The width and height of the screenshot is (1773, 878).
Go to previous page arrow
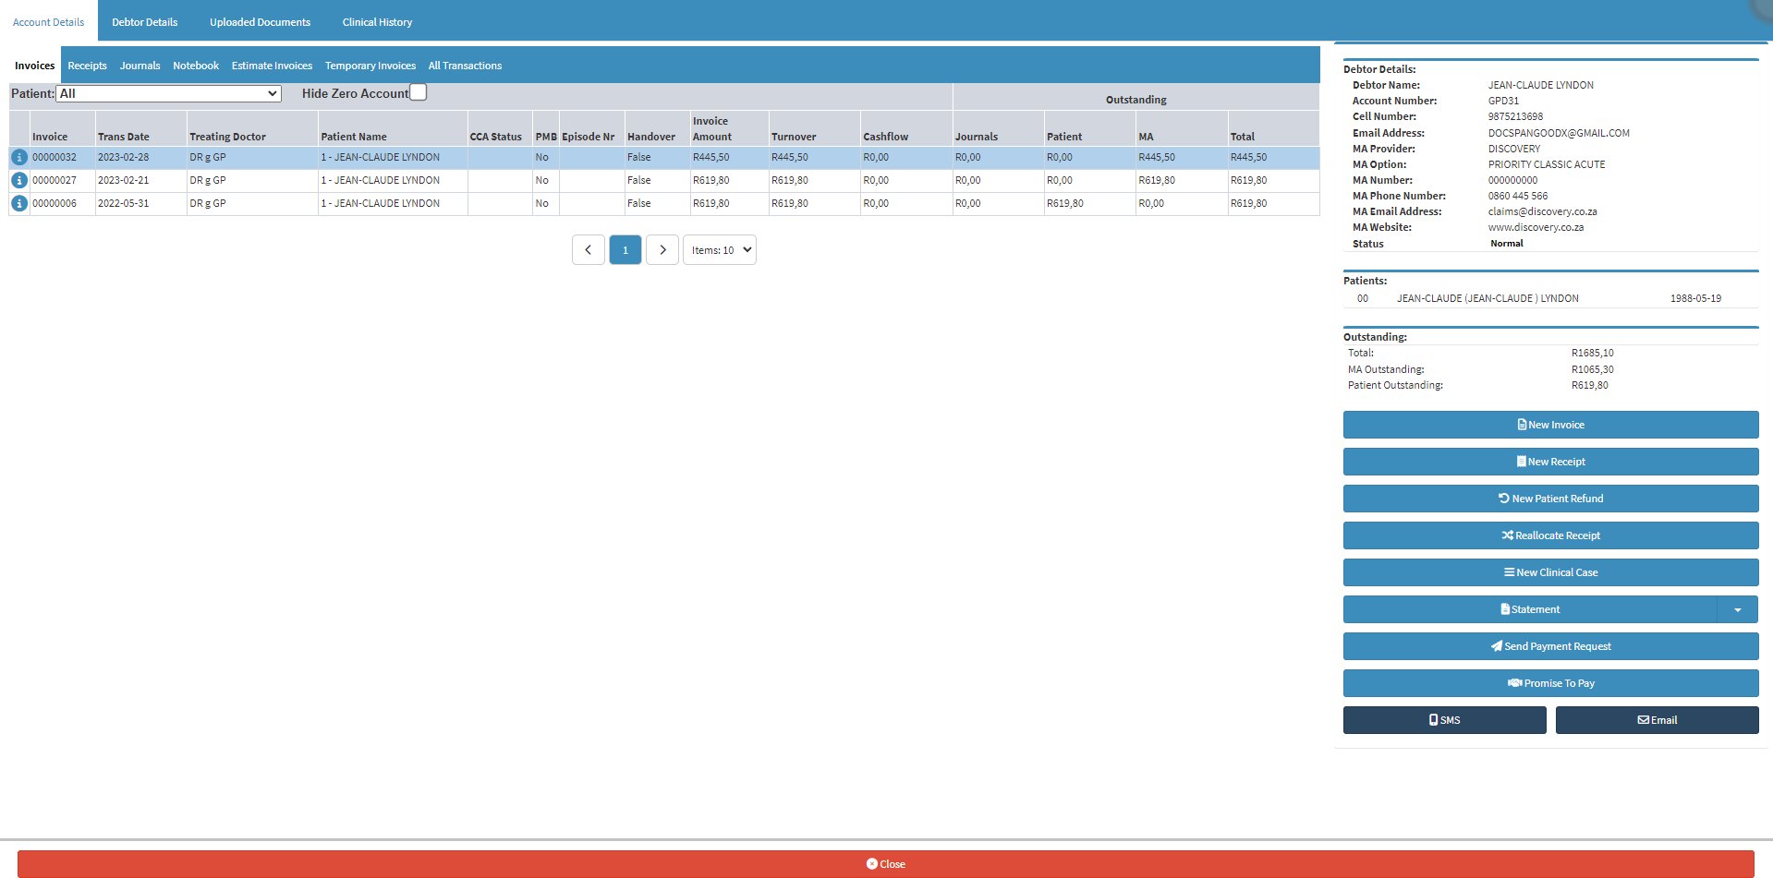pos(589,250)
